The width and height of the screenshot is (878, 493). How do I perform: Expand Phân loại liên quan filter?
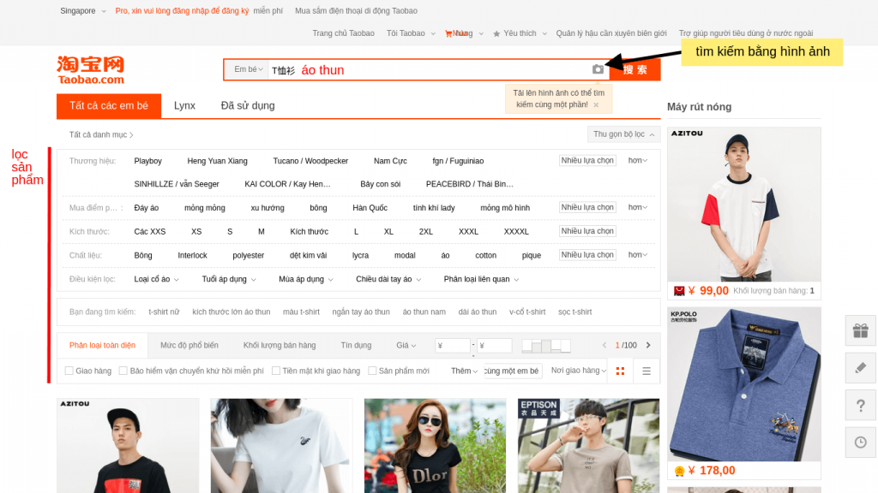pos(481,279)
